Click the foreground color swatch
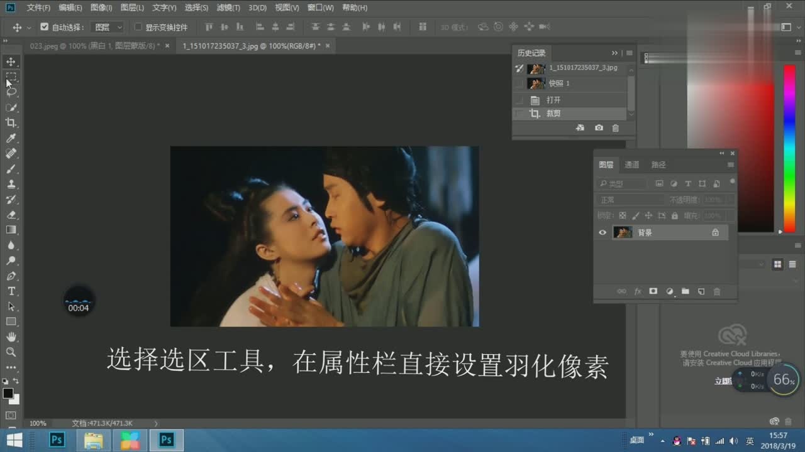This screenshot has height=452, width=805. pos(8,393)
